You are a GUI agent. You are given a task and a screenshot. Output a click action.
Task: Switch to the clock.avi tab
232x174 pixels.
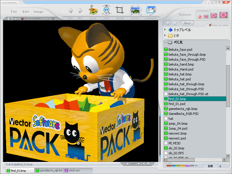pos(78,171)
